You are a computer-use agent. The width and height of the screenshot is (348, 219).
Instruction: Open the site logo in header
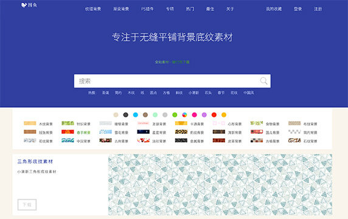(29, 5)
